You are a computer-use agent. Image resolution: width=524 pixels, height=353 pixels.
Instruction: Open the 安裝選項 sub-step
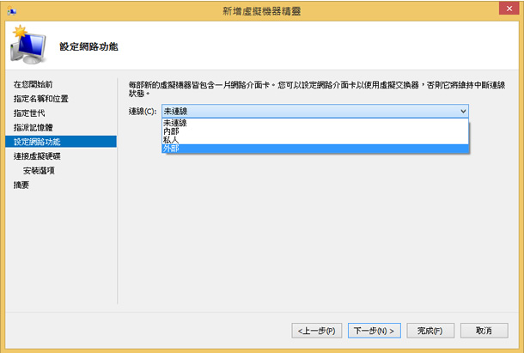(x=39, y=170)
